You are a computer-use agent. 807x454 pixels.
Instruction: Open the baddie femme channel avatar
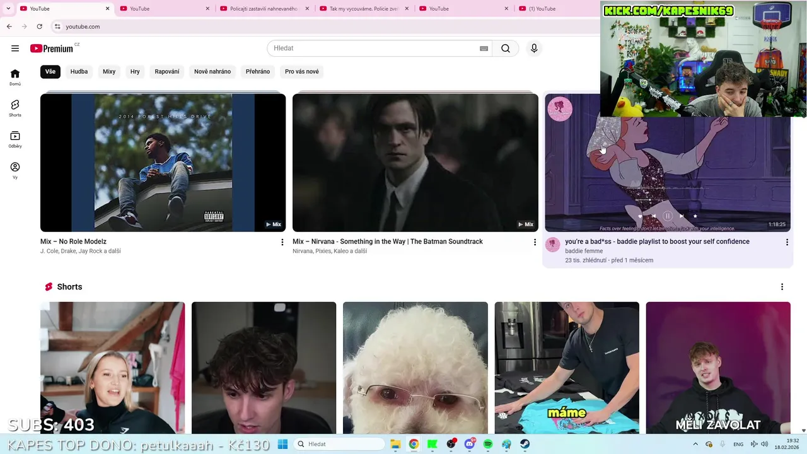coord(553,245)
